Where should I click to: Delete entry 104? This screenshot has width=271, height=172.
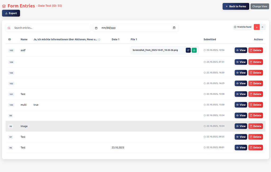pyautogui.click(x=255, y=62)
